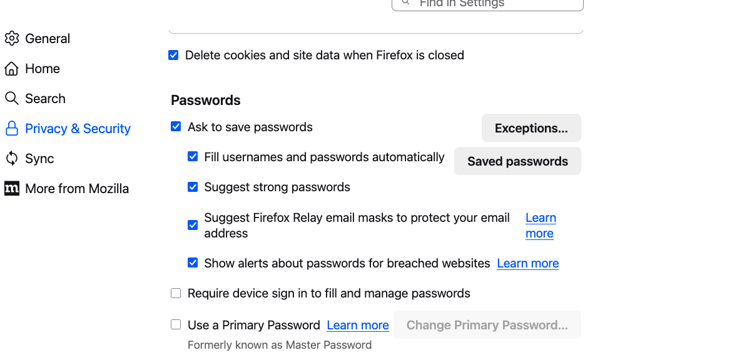Uncheck Fill usernames and passwords automatically

click(193, 157)
